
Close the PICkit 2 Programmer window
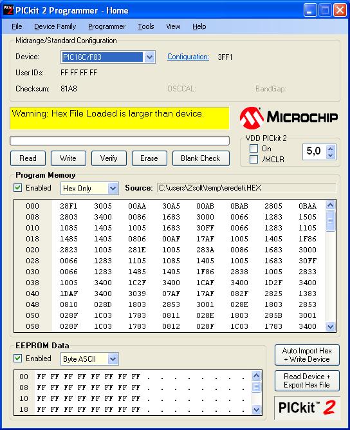pyautogui.click(x=340, y=10)
